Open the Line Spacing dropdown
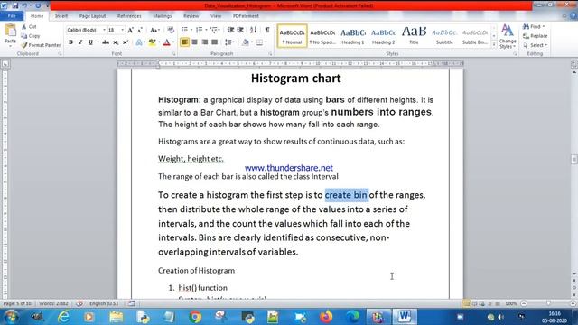The height and width of the screenshot is (325, 578). 229,42
